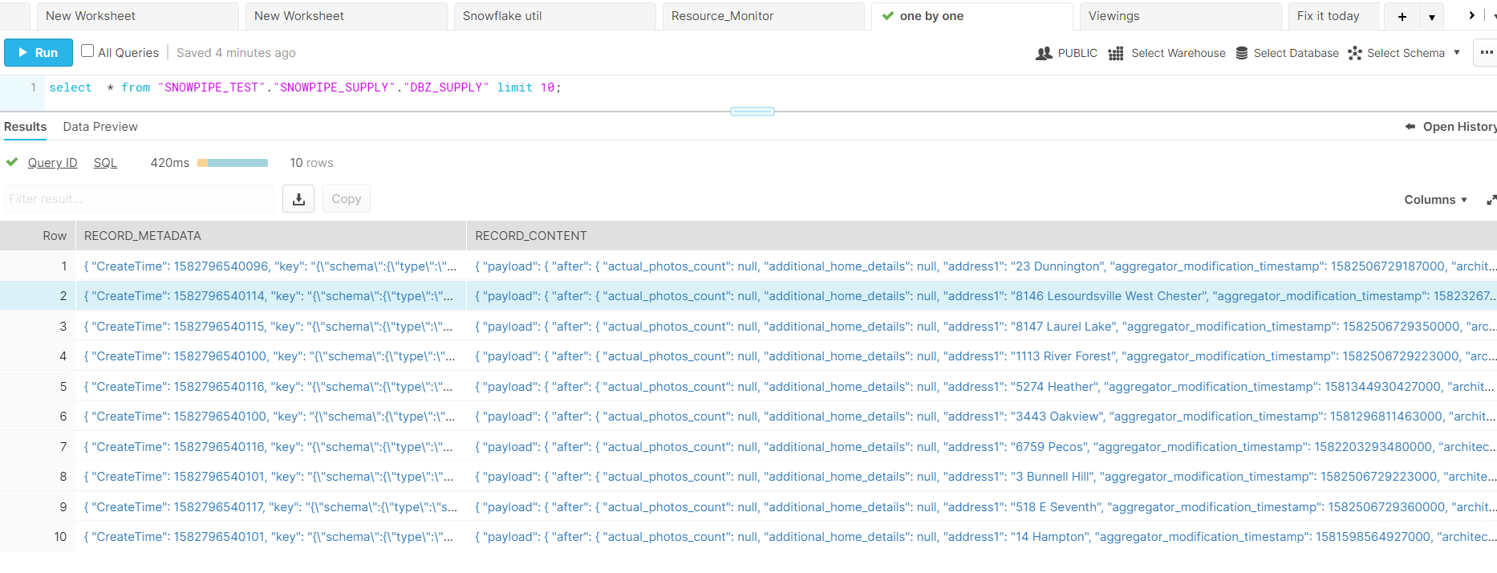Select content cell for 3 Bunnell Hill
Image resolution: width=1497 pixels, height=573 pixels.
click(982, 477)
